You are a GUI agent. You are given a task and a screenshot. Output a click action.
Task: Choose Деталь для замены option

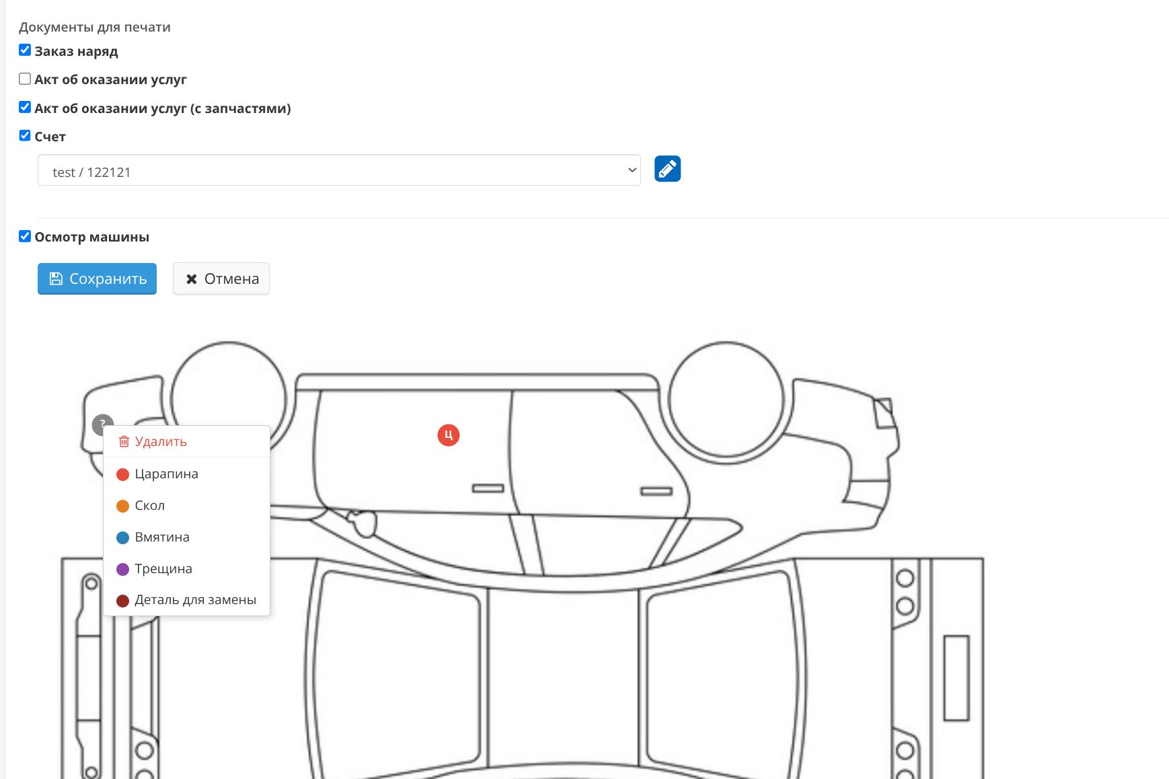click(195, 600)
